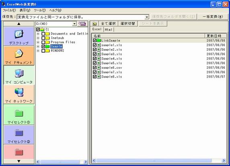Open the 表示(V) menu
This screenshot has width=230, height=166.
25,10
